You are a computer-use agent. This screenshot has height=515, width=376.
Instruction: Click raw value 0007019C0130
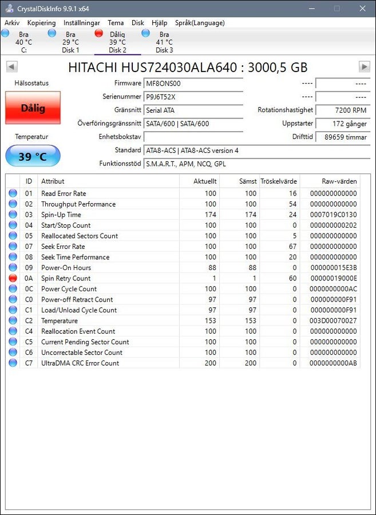tap(333, 215)
